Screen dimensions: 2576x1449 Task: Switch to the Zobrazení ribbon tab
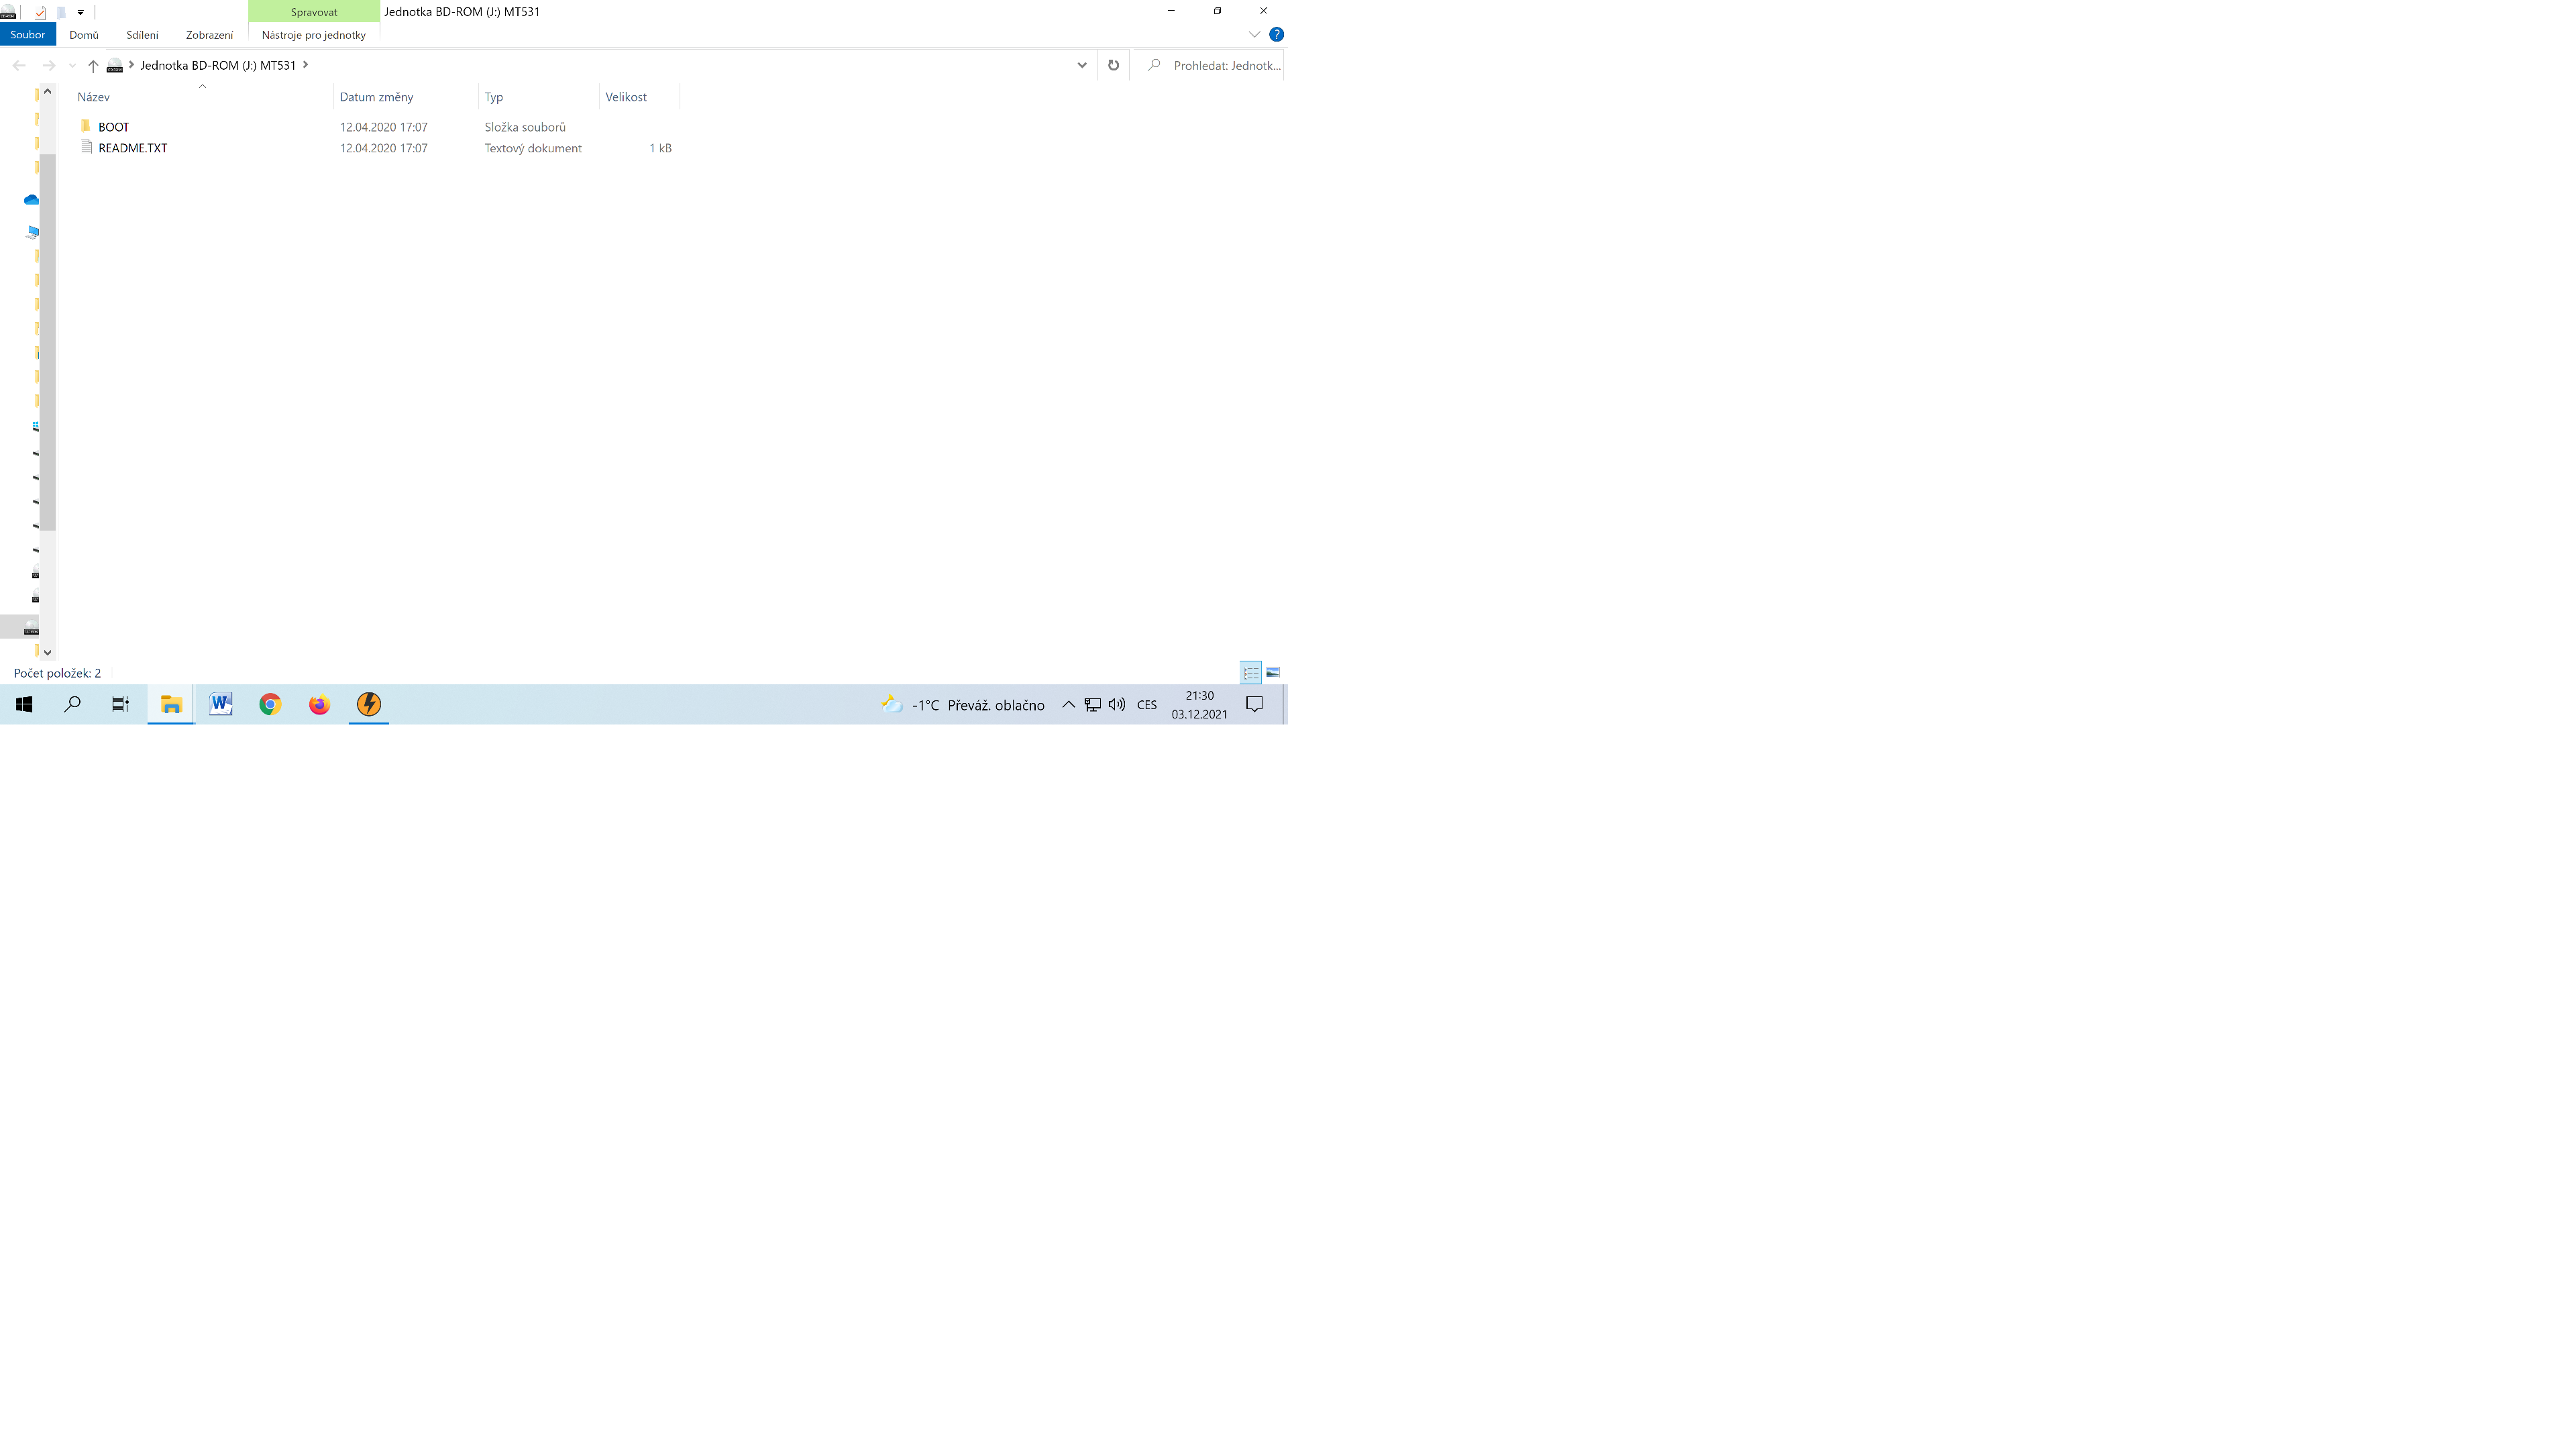coord(209,35)
